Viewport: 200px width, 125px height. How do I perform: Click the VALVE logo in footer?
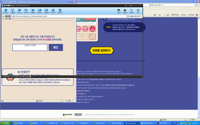point(78,114)
